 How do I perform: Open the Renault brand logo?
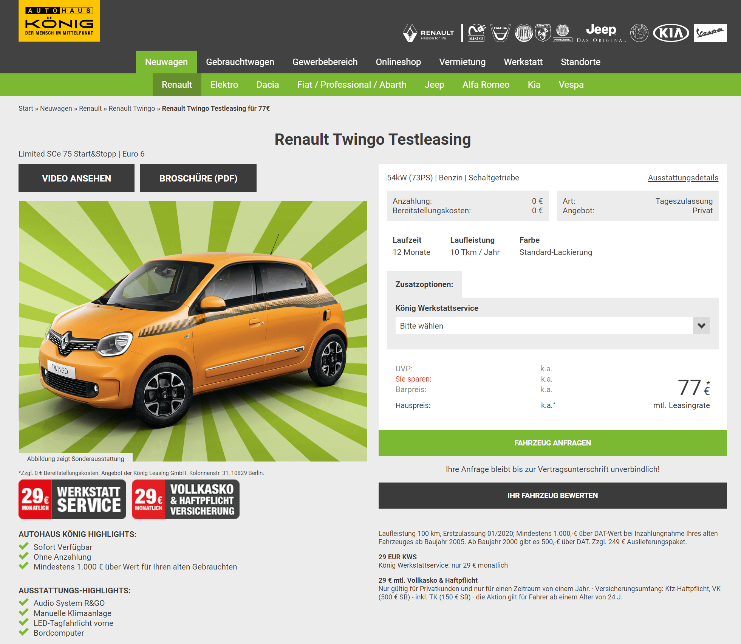(x=429, y=33)
